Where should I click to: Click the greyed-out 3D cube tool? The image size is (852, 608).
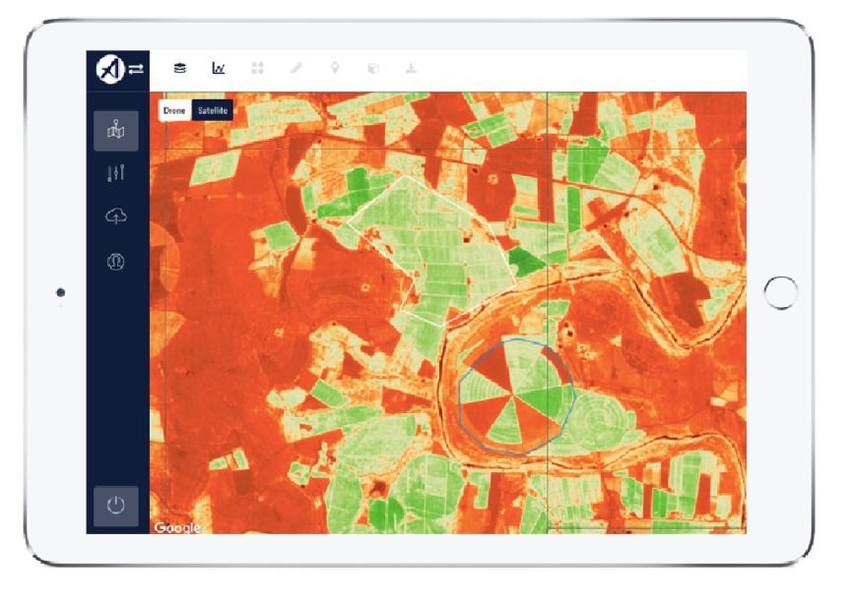[x=373, y=69]
